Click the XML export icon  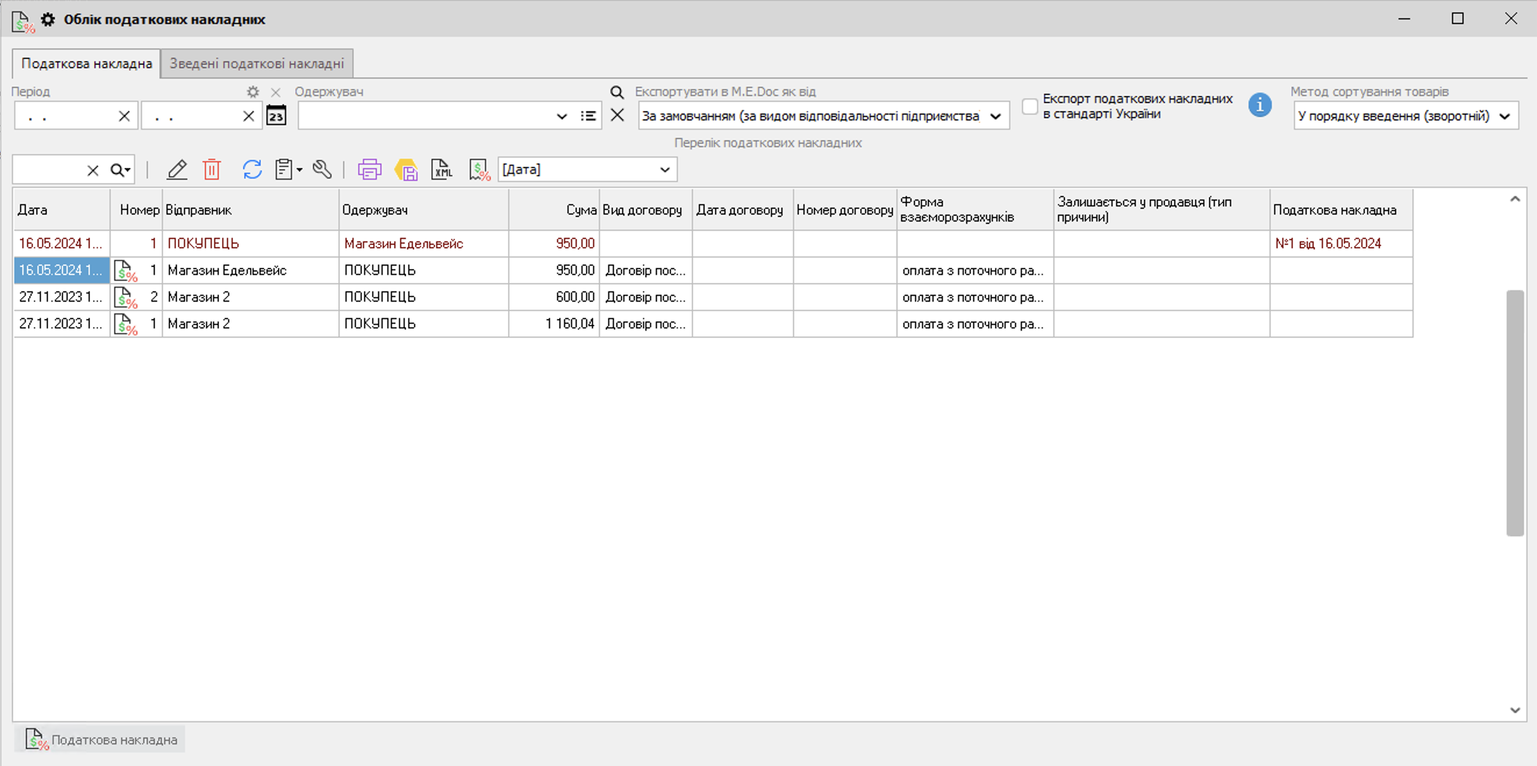pyautogui.click(x=442, y=170)
